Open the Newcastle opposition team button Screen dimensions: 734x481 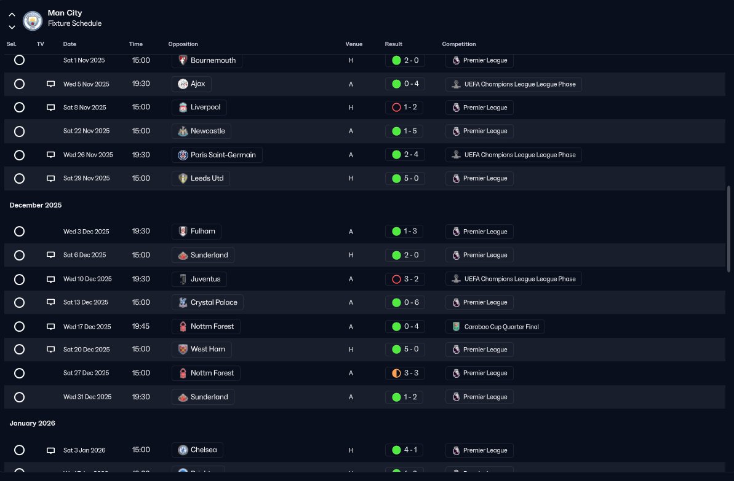[x=201, y=131]
